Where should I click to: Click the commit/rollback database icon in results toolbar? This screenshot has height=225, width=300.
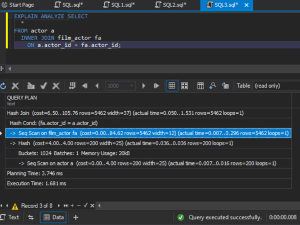click(31, 86)
